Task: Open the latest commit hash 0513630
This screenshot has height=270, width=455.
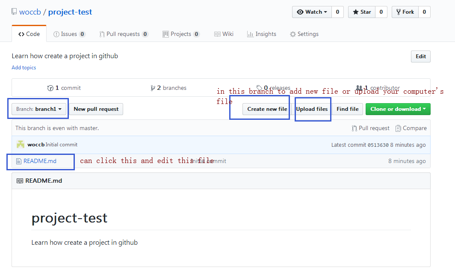Action: point(378,145)
